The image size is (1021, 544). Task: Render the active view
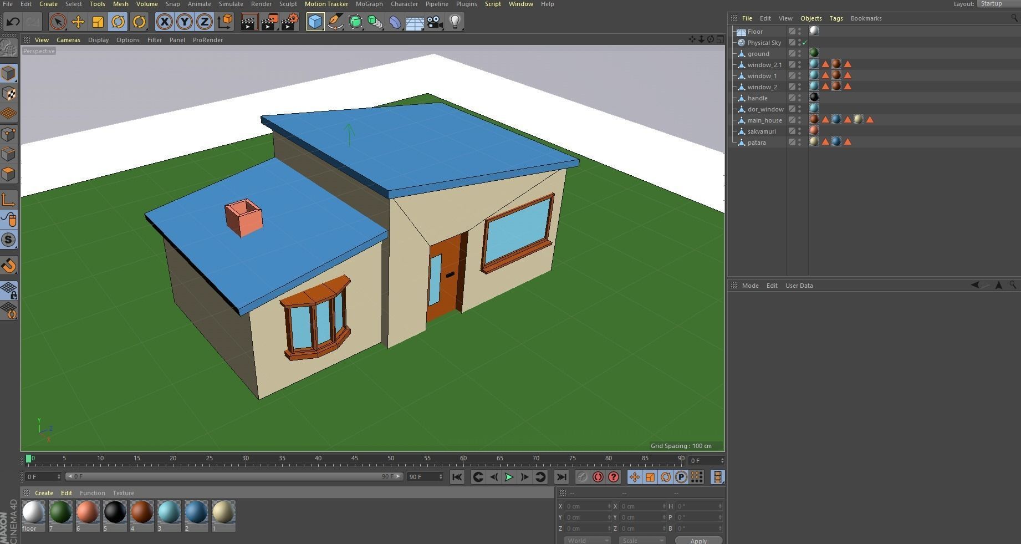pyautogui.click(x=249, y=22)
